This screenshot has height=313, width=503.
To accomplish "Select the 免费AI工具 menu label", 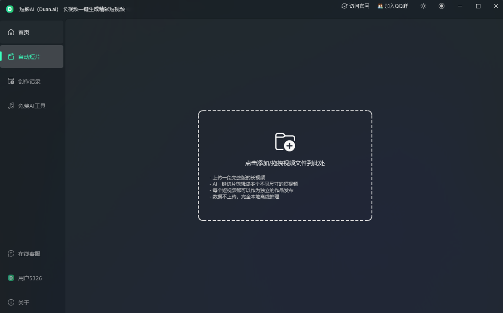I will [32, 106].
